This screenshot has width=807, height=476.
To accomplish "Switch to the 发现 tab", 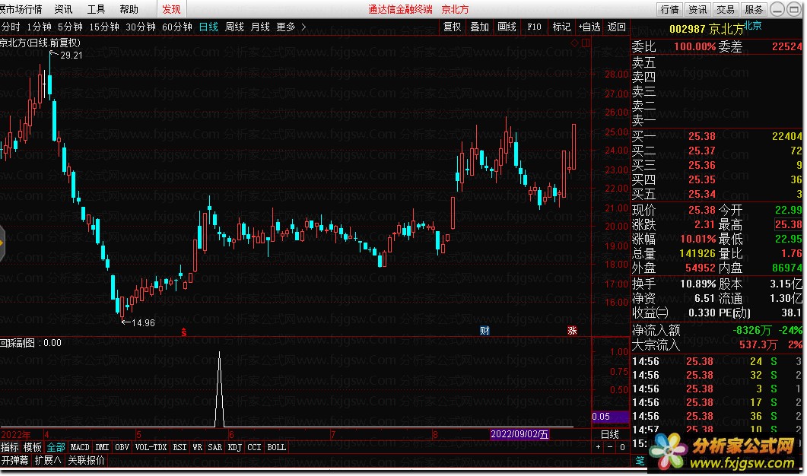I will (x=171, y=9).
